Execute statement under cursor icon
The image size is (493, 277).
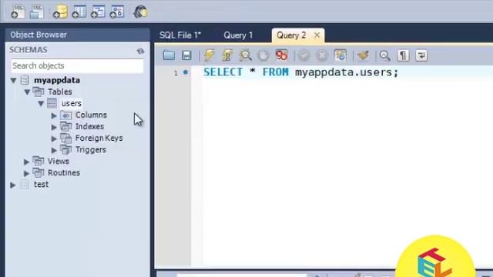point(227,55)
